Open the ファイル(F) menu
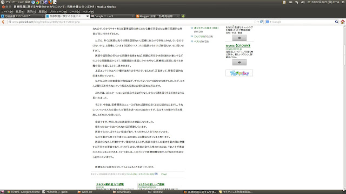This screenshot has width=346, height=194. (x=7, y=12)
